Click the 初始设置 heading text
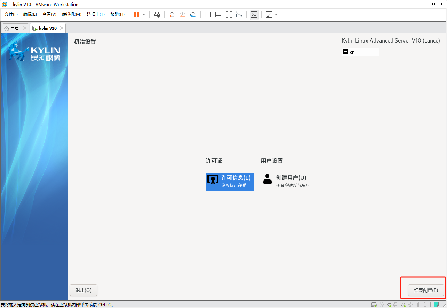The width and height of the screenshot is (447, 308). [x=85, y=41]
